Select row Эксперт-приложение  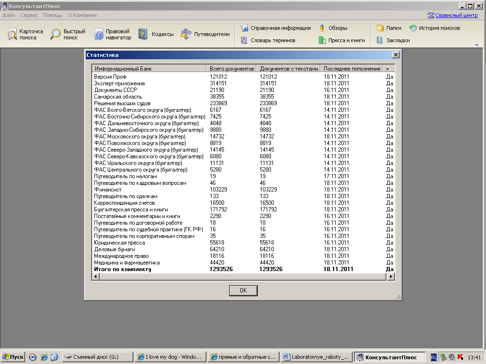click(243, 83)
